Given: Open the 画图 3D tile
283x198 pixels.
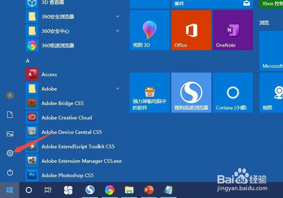Looking at the screenshot, I should (x=150, y=30).
